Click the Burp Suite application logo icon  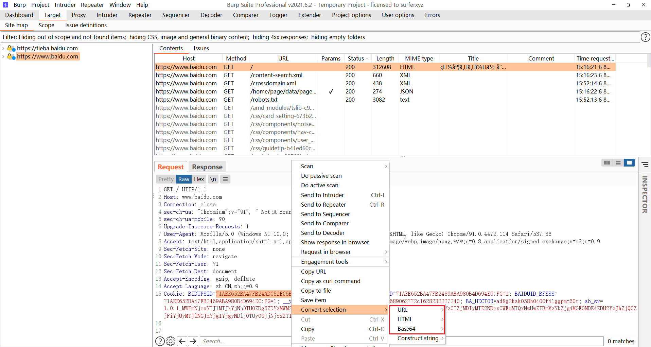[5, 5]
